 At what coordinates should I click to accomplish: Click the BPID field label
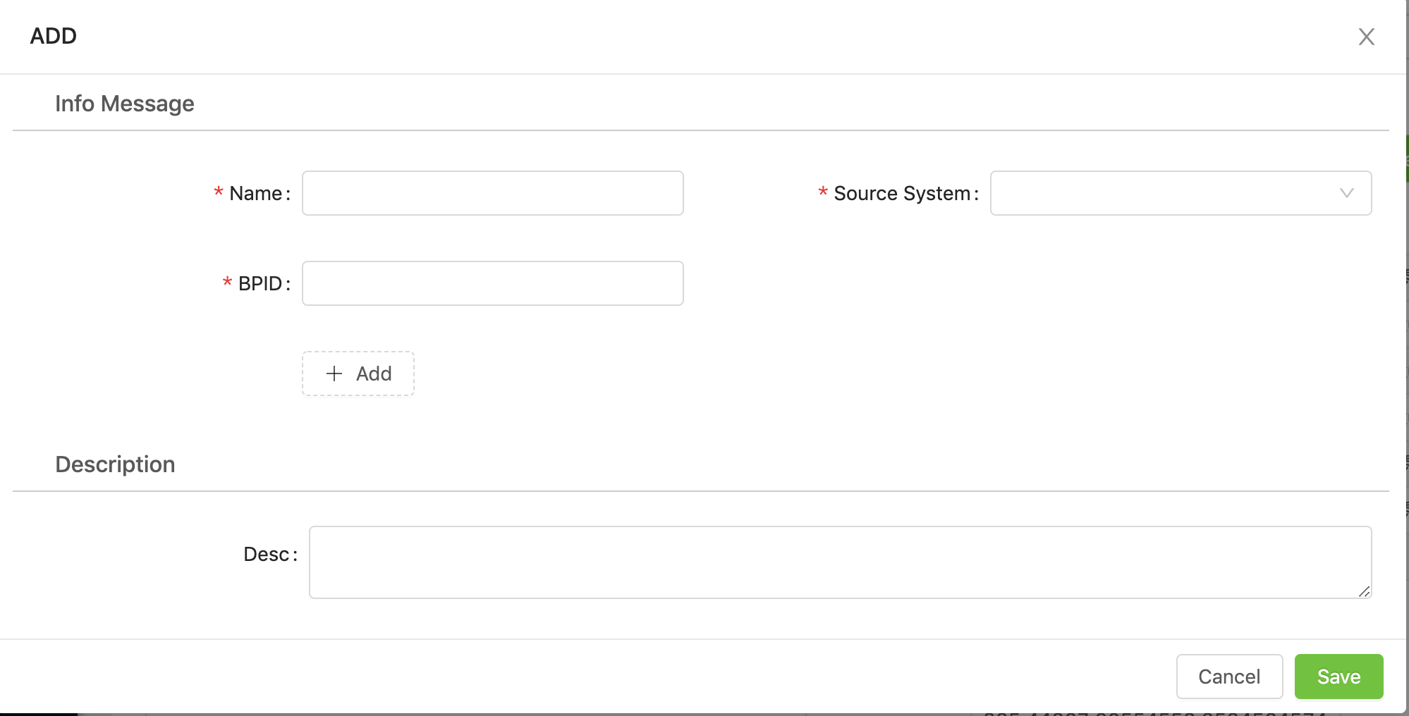coord(264,283)
